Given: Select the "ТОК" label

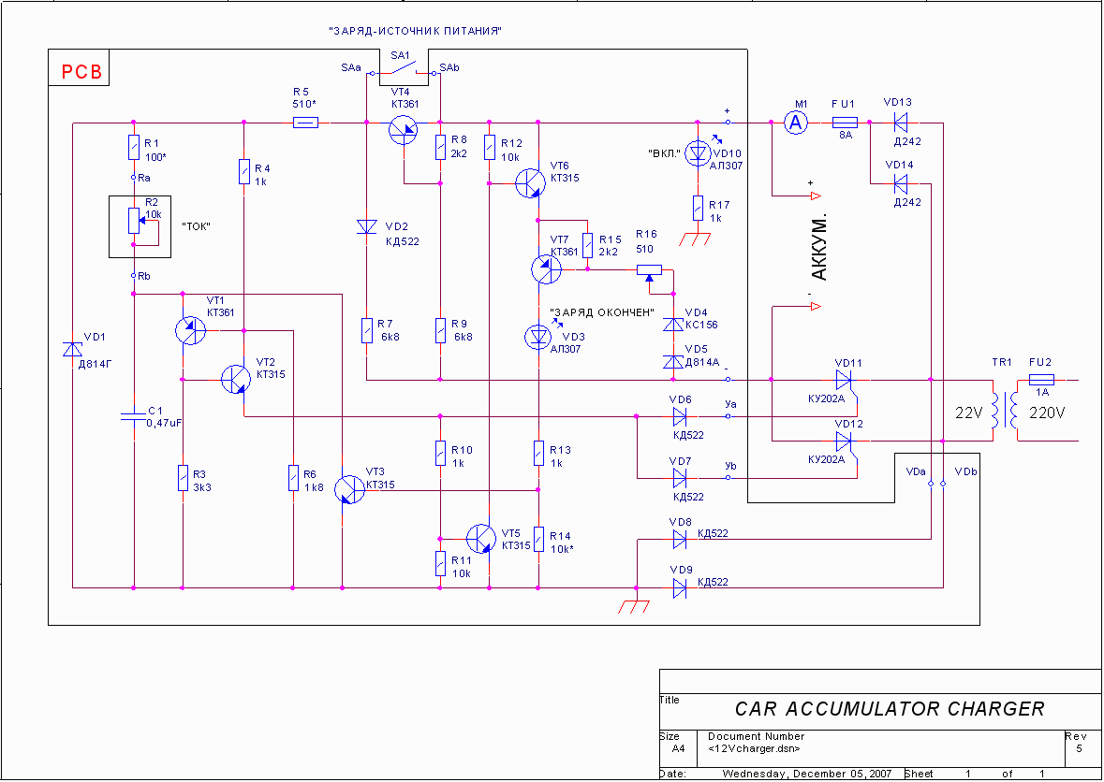Looking at the screenshot, I should tap(197, 226).
